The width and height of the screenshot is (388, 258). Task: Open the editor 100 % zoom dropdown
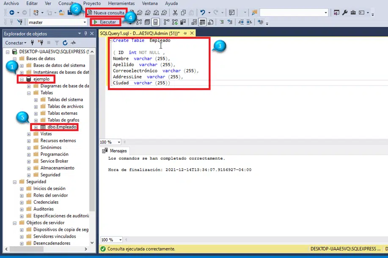(x=119, y=142)
